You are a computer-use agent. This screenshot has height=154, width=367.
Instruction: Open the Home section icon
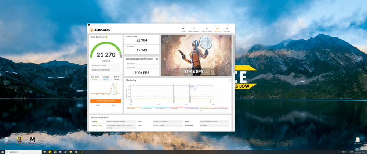[183, 29]
